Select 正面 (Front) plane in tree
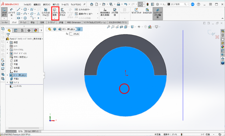225x136 pixels. click(x=16, y=60)
